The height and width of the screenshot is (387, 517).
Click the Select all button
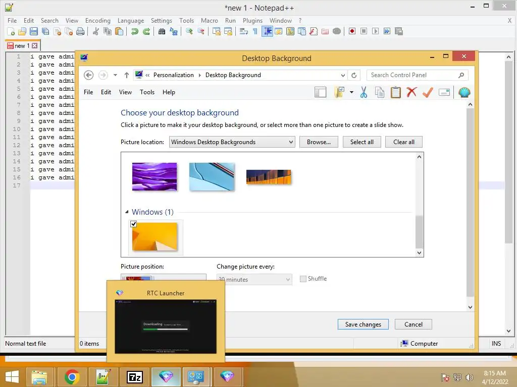[x=361, y=142]
